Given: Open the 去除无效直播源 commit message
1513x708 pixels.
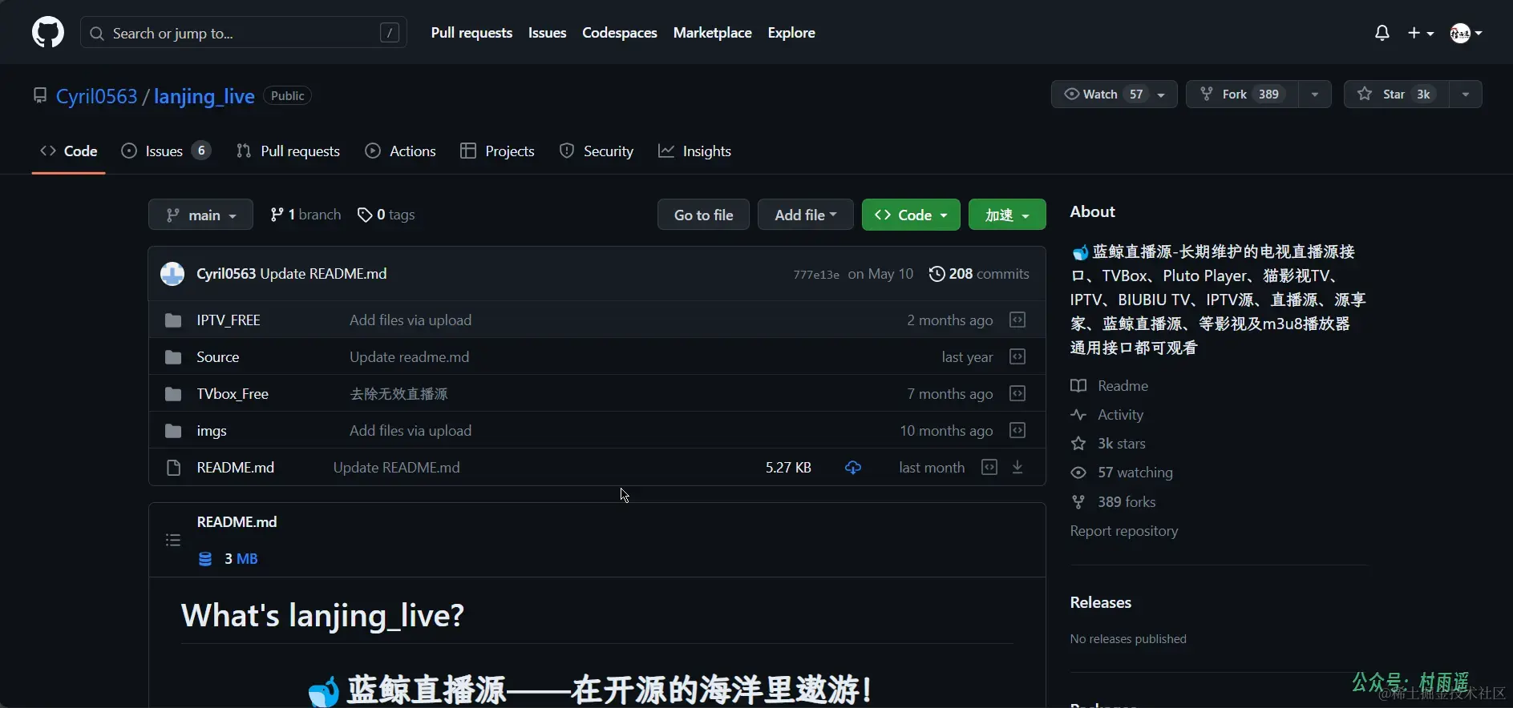Looking at the screenshot, I should click(398, 394).
